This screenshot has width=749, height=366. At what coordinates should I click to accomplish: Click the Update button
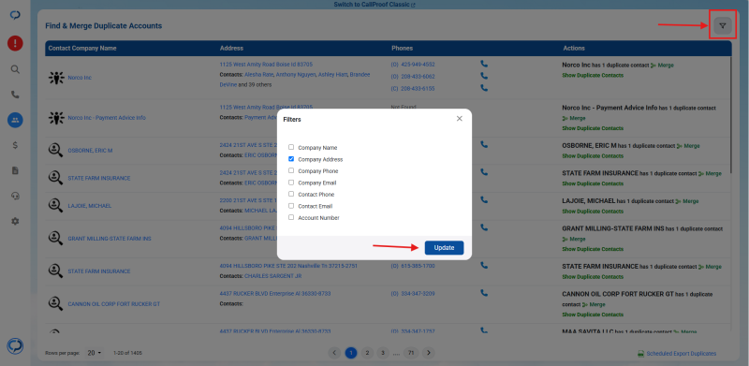click(x=444, y=247)
